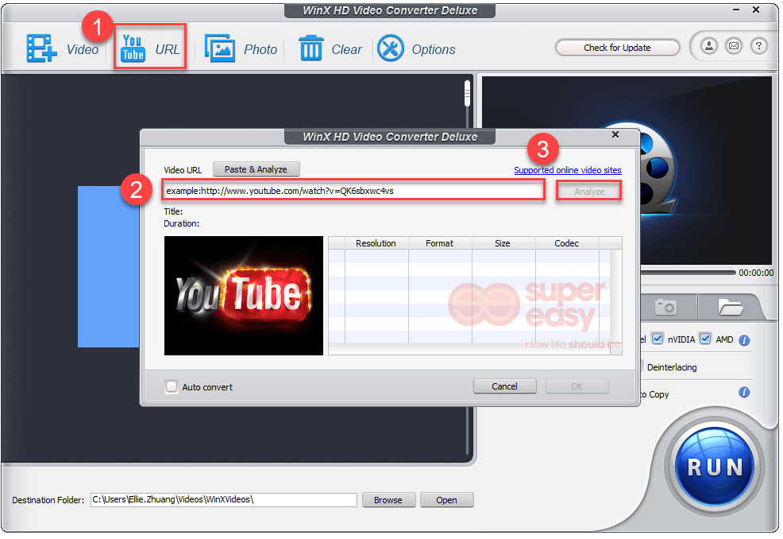
Task: Open the help question-mark icon
Action: point(758,46)
